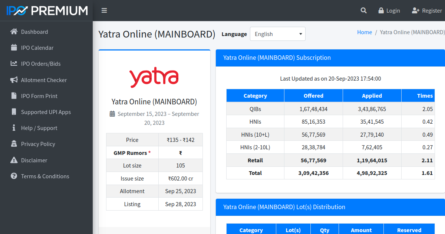Open the Language dropdown showing English
This screenshot has width=445, height=234.
(277, 34)
